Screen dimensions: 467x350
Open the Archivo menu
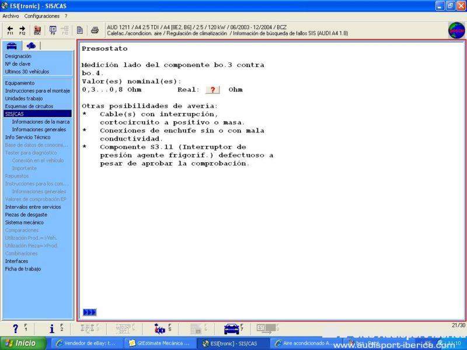tap(11, 16)
